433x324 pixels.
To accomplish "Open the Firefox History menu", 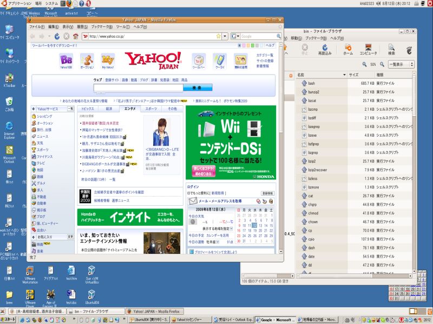I will [82, 26].
